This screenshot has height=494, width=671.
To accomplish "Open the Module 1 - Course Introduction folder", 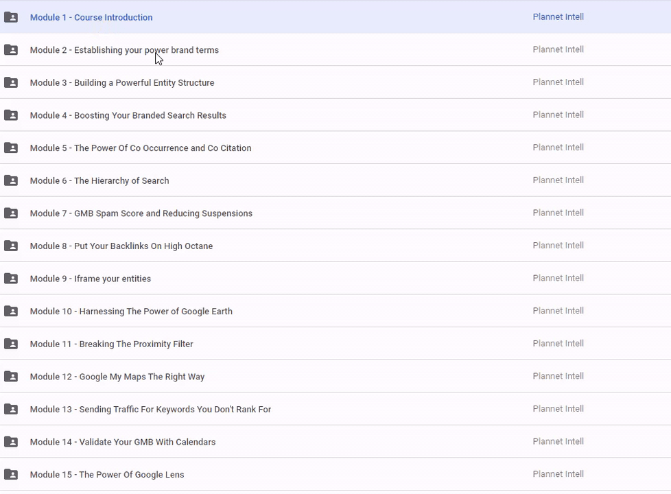I will point(91,17).
